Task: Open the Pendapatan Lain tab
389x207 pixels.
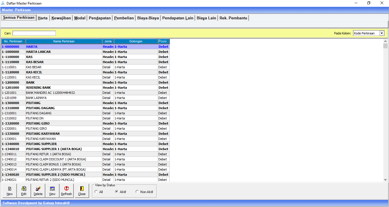Action: pyautogui.click(x=178, y=18)
